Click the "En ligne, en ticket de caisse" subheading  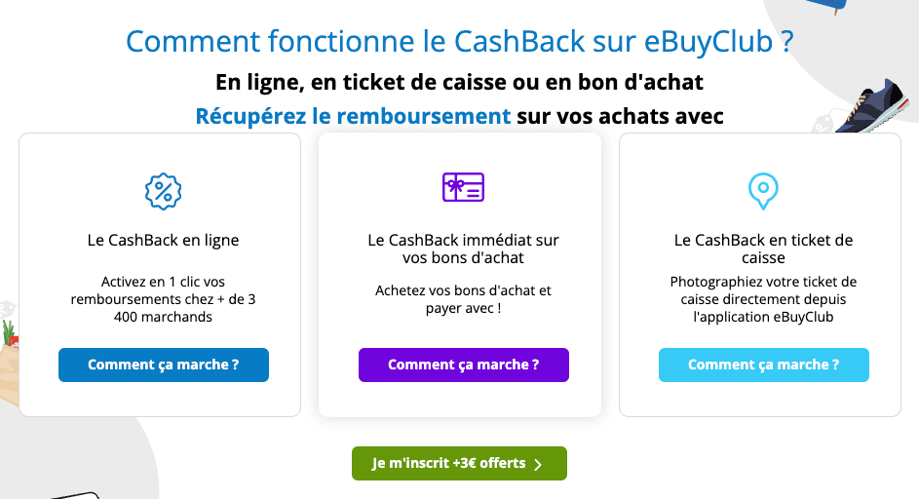459,81
